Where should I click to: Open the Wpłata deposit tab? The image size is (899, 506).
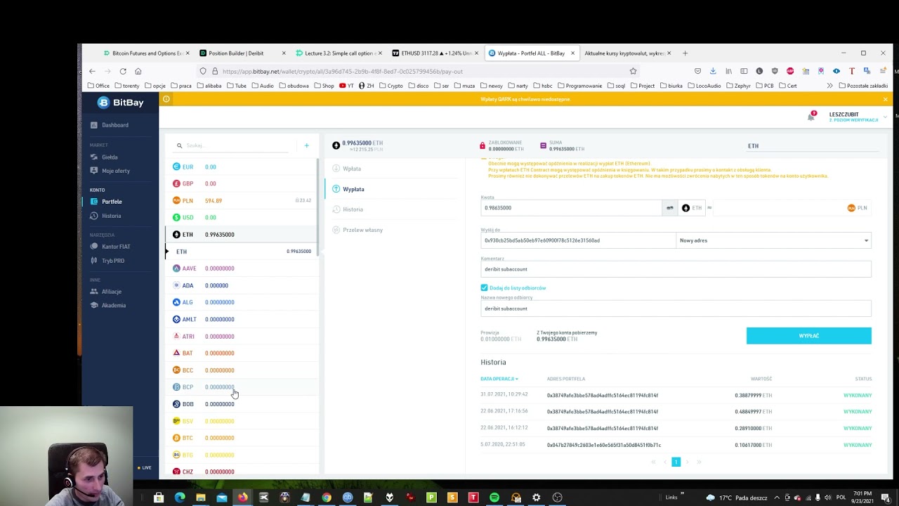(347, 169)
